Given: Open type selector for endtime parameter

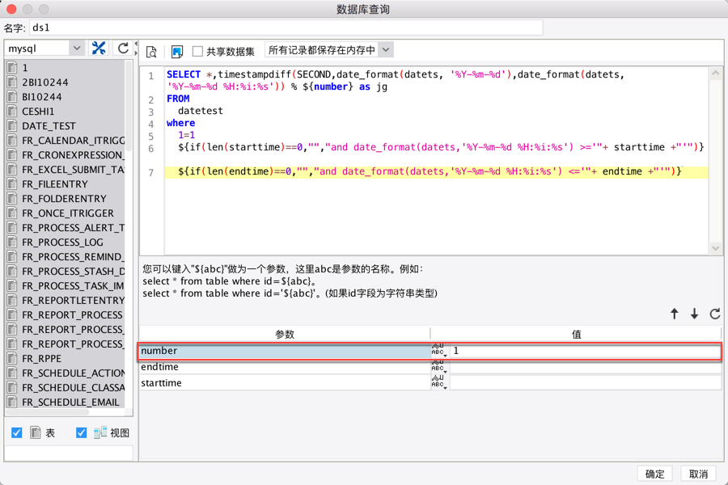Looking at the screenshot, I should [439, 367].
